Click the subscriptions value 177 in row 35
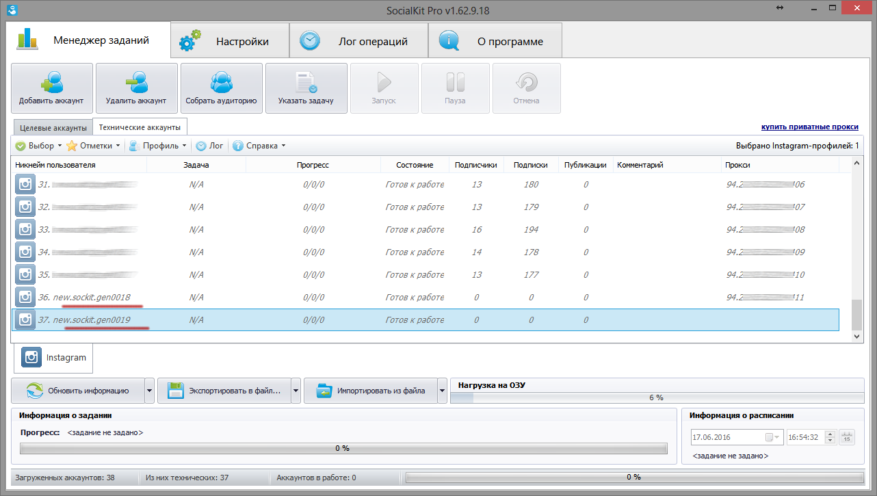Image resolution: width=877 pixels, height=496 pixels. pos(530,274)
